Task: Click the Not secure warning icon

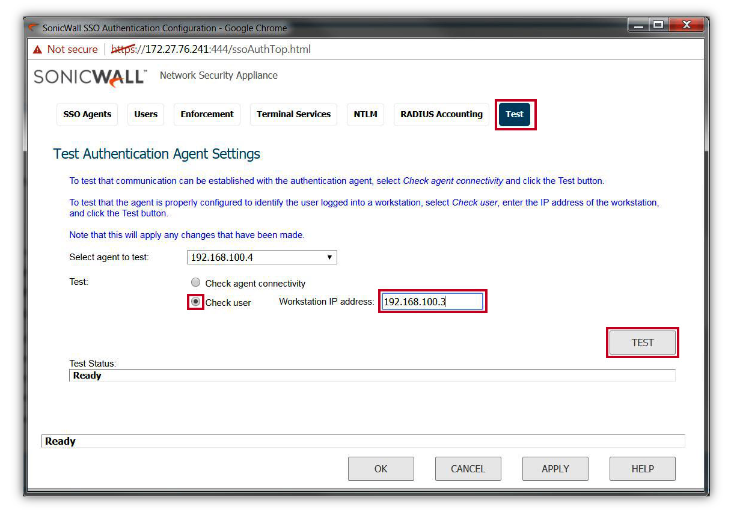Action: [38, 49]
